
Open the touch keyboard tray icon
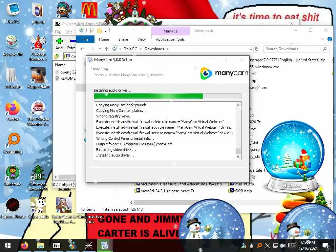coord(292,245)
